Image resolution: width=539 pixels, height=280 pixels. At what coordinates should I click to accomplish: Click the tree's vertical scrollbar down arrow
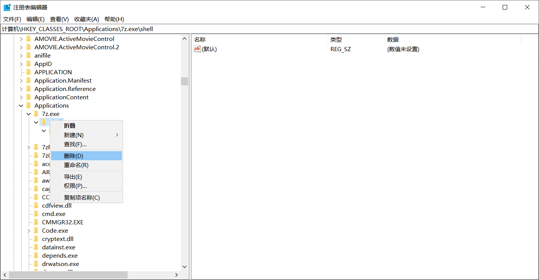pos(184,267)
